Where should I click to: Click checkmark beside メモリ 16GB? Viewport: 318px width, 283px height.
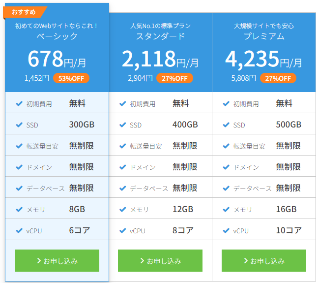coord(226,209)
